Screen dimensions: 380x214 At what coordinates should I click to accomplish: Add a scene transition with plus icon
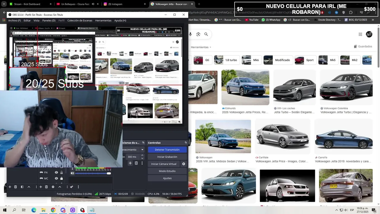pyautogui.click(x=130, y=163)
